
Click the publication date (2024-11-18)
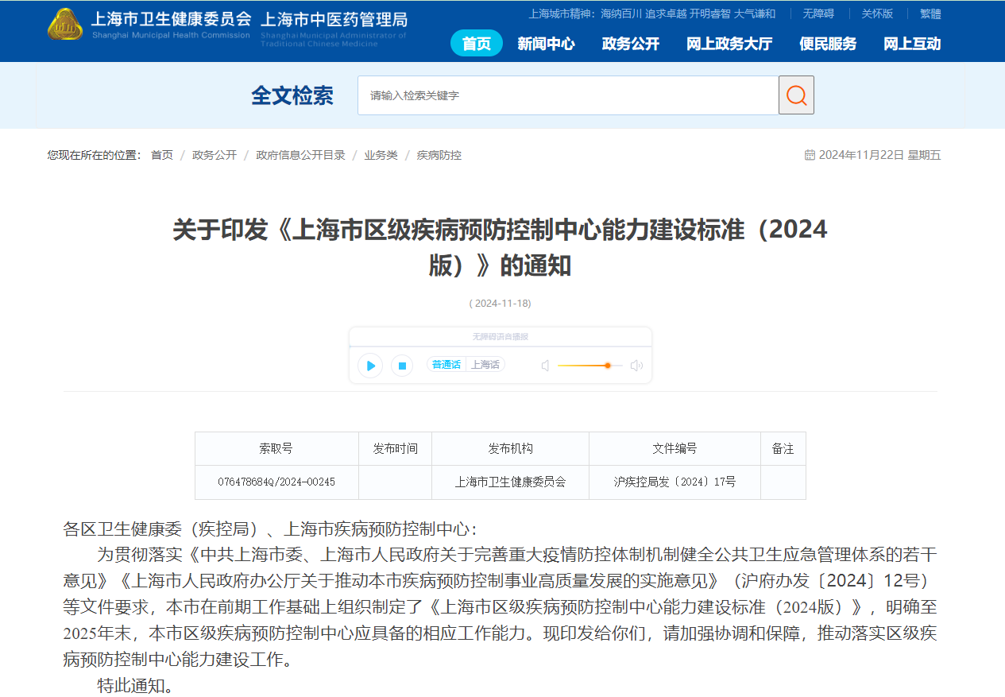(x=500, y=304)
